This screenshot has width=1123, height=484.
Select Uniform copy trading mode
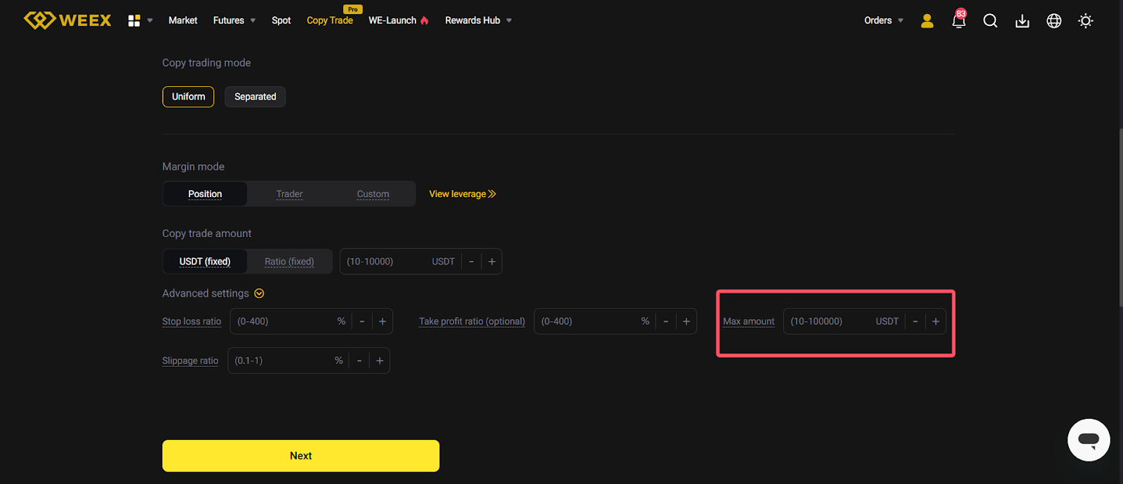(x=188, y=97)
